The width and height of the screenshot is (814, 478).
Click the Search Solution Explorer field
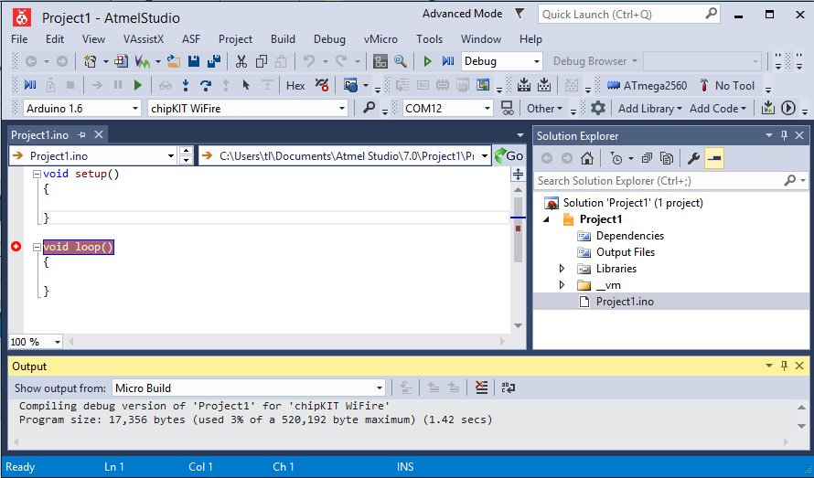[670, 181]
